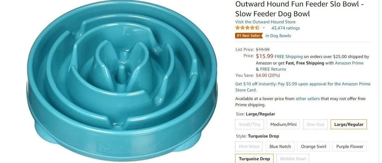
Task: Visit the Outward Hound Store
Action: pos(266,22)
